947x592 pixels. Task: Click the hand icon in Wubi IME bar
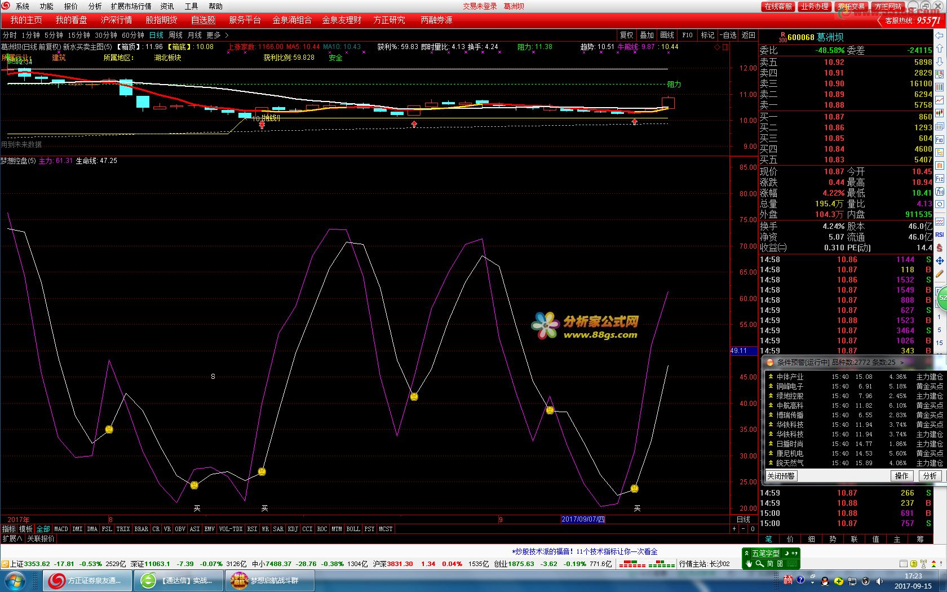tap(749, 564)
